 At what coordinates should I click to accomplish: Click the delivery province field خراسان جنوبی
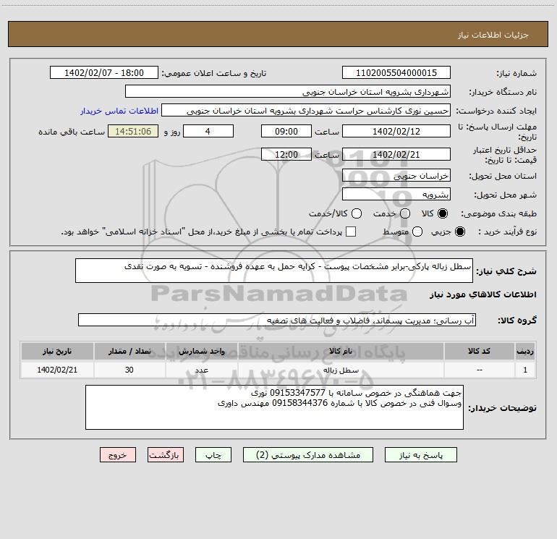coord(396,175)
